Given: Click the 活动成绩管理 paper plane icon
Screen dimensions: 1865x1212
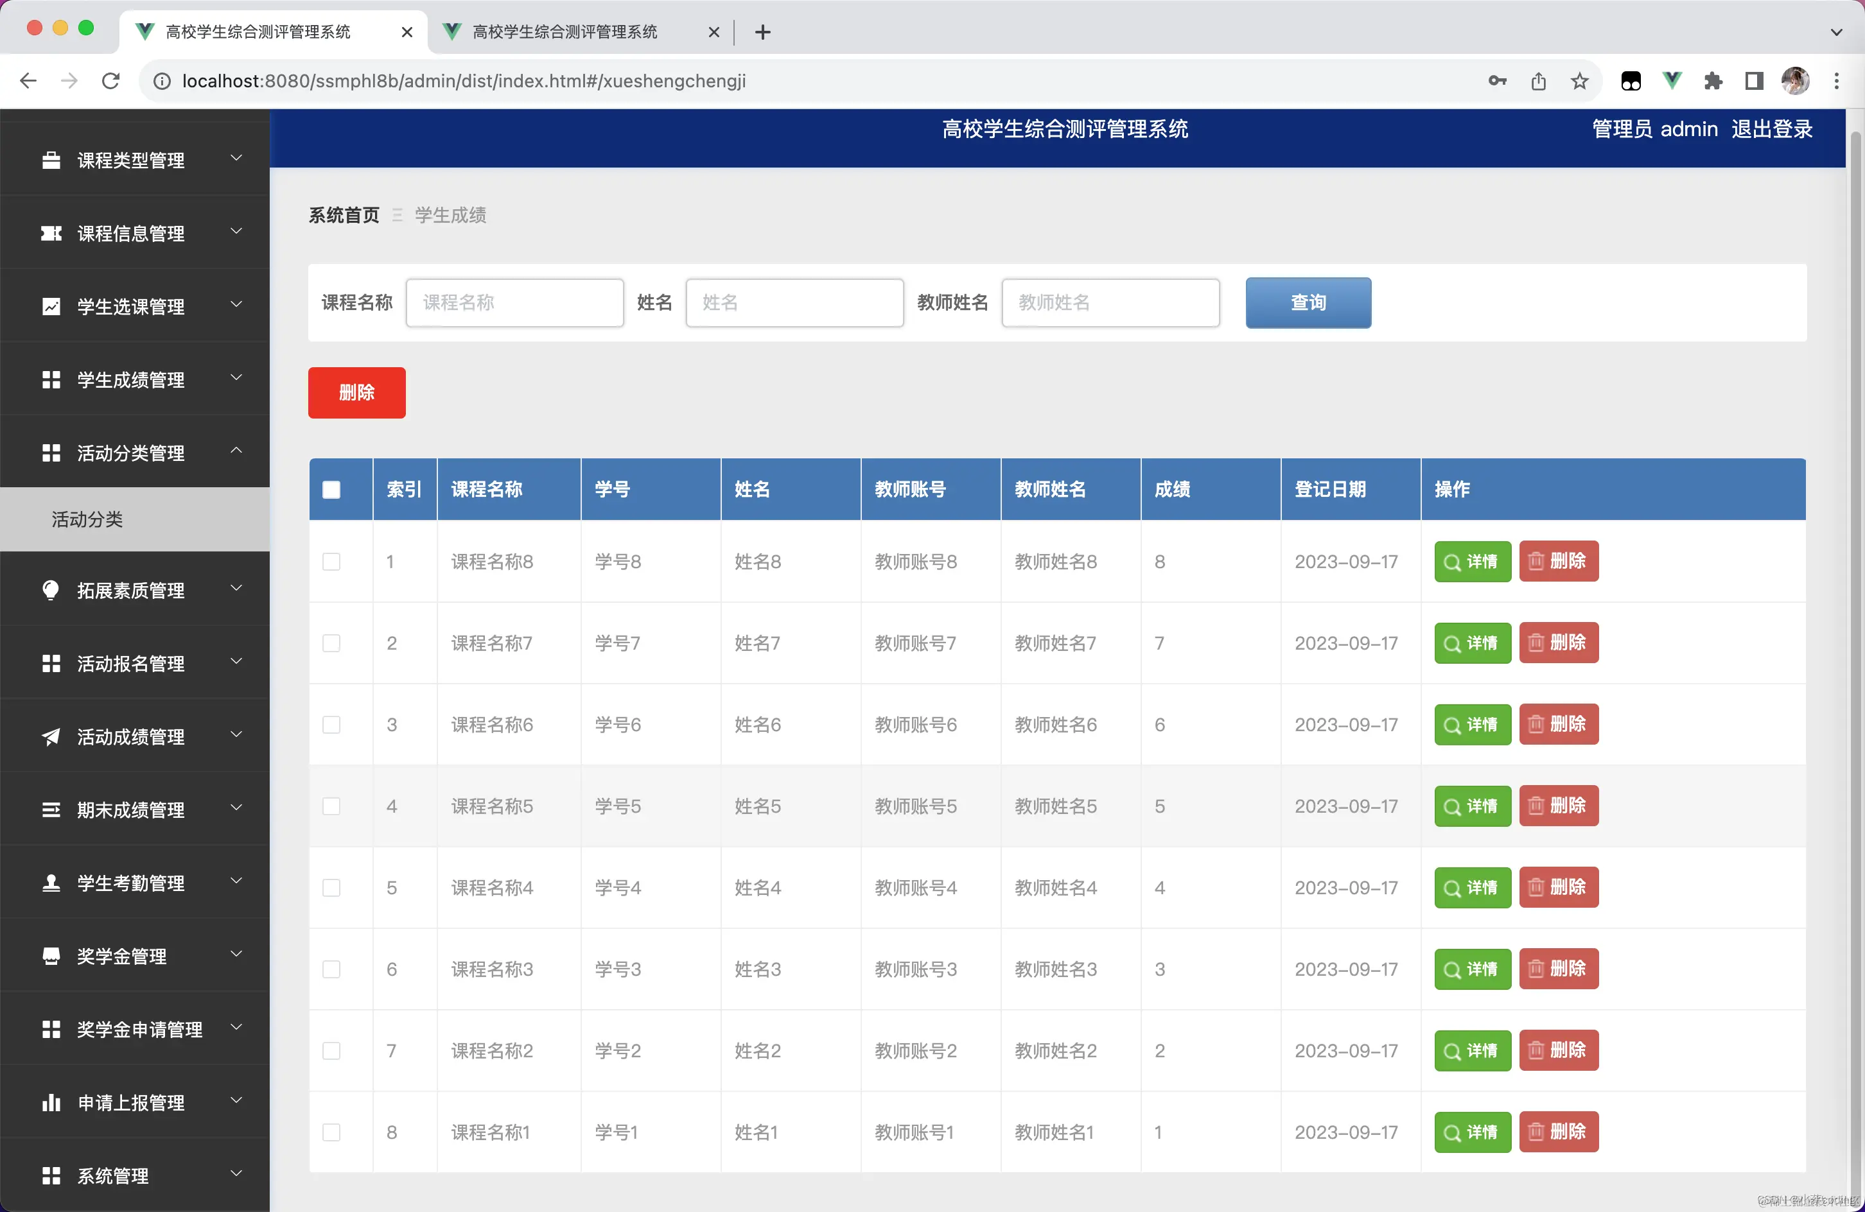Looking at the screenshot, I should (51, 736).
